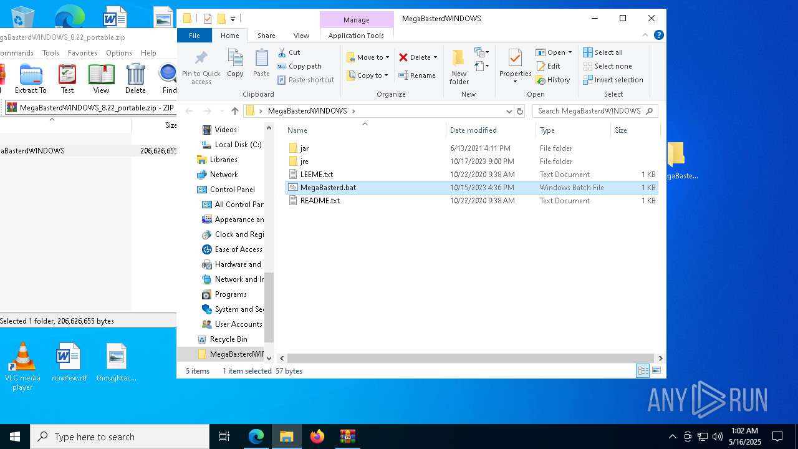This screenshot has height=449, width=798.
Task: Open Task View on the taskbar
Action: click(224, 437)
